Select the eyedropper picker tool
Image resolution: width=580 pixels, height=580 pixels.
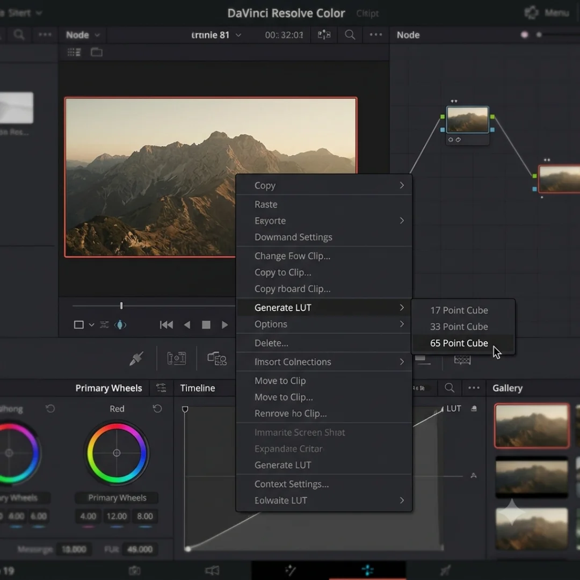click(x=136, y=358)
